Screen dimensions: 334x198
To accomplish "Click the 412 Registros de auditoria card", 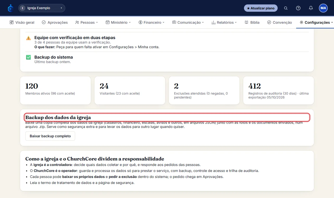I will tap(278, 90).
